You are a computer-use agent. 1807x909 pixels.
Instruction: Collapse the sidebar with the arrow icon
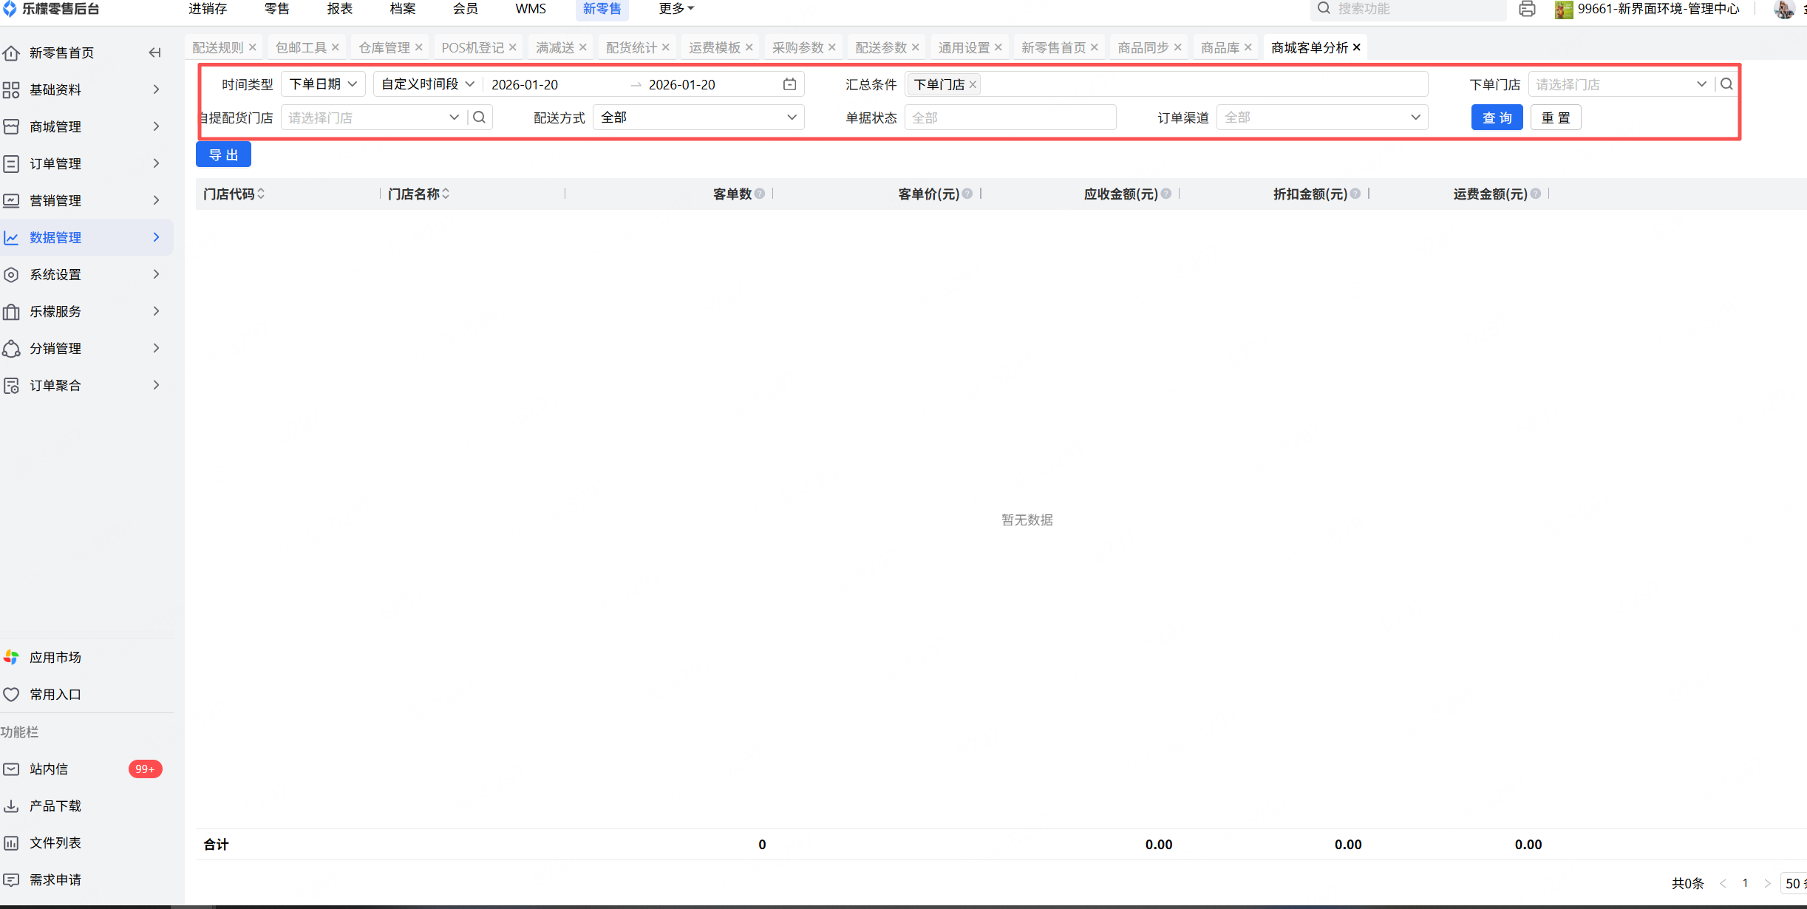(154, 52)
